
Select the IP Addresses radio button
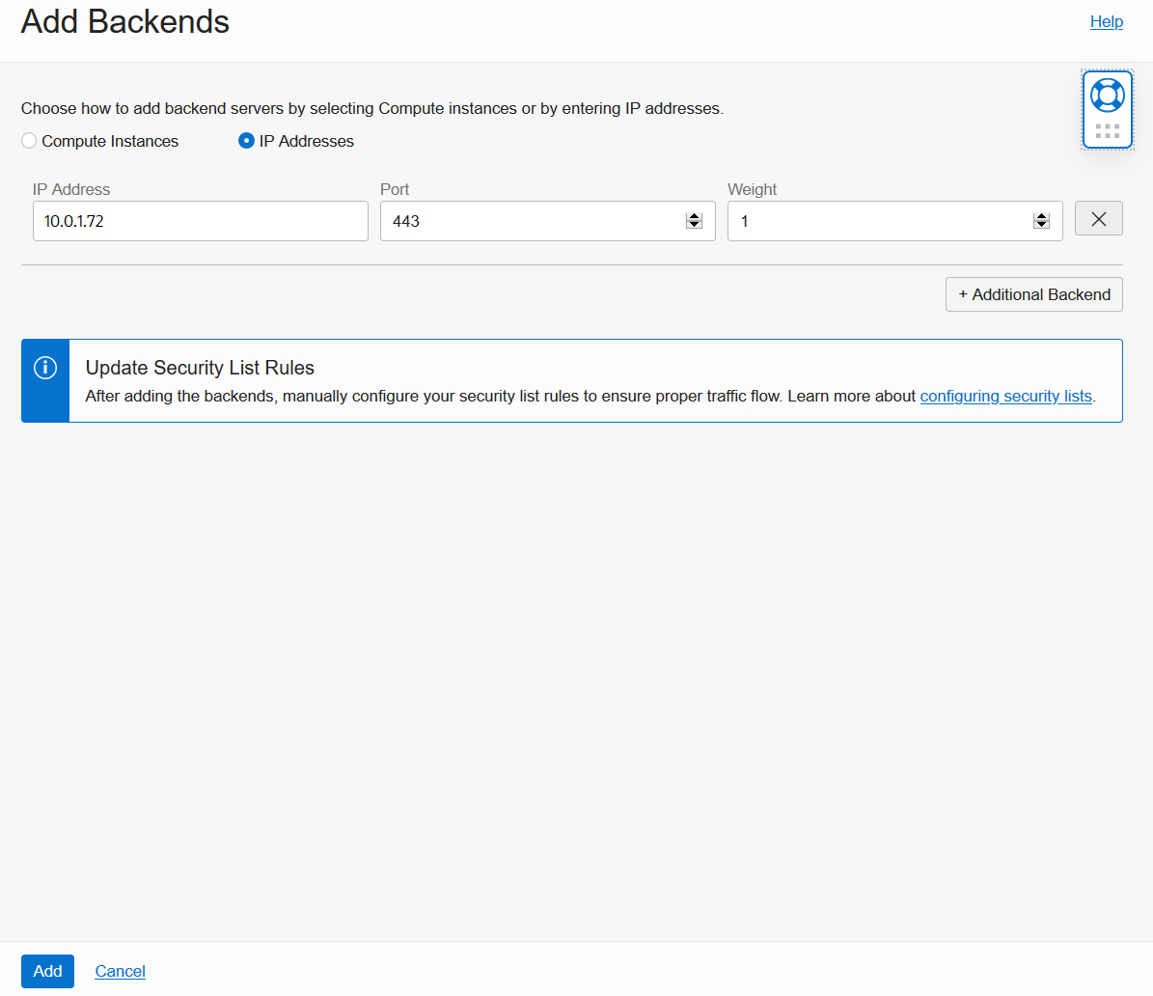(246, 141)
